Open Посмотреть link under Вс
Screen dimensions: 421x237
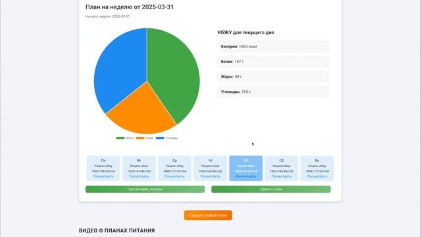[317, 176]
